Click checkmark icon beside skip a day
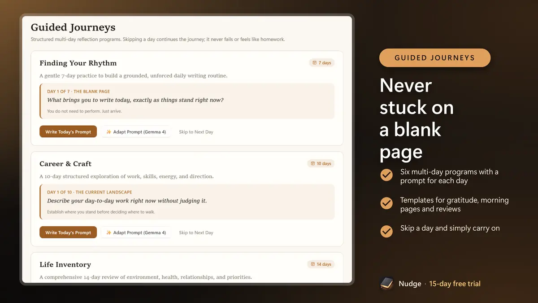 click(386, 231)
